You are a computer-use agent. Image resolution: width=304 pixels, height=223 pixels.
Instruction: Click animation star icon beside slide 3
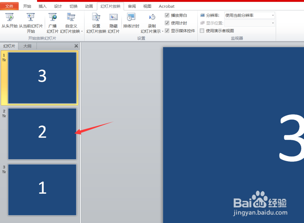pyautogui.click(x=4, y=172)
